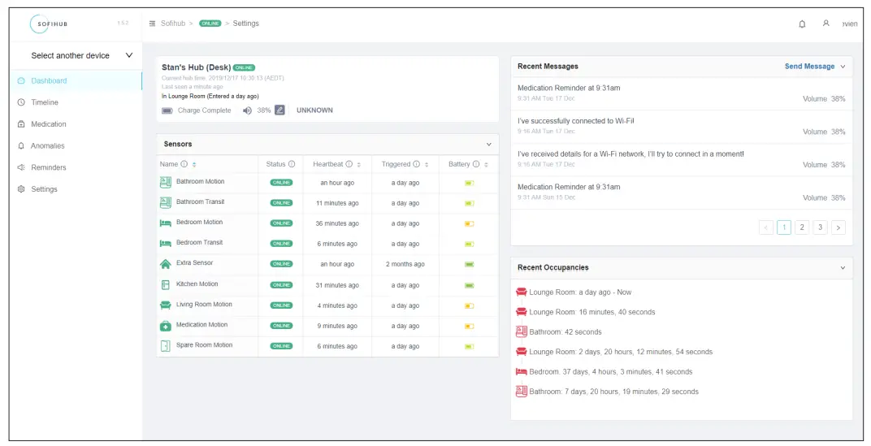Click the Status column info icon
Viewport: 871px width, 446px height.
click(x=292, y=164)
